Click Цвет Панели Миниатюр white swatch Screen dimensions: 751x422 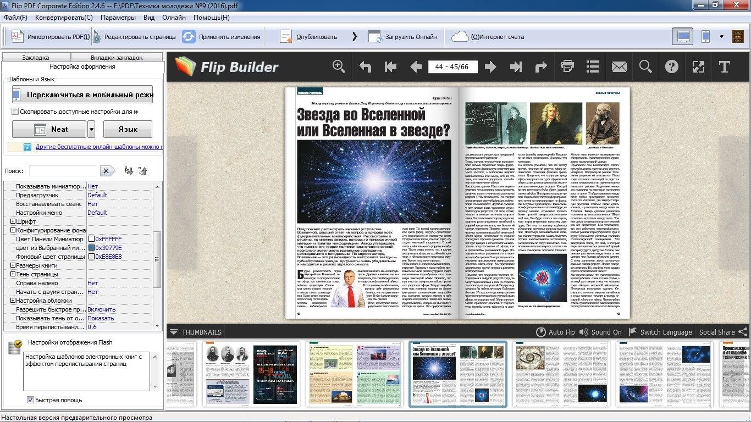(92, 239)
